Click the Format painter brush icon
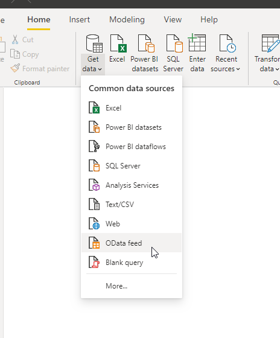Screen dimensions: 280x338 (x=15, y=68)
